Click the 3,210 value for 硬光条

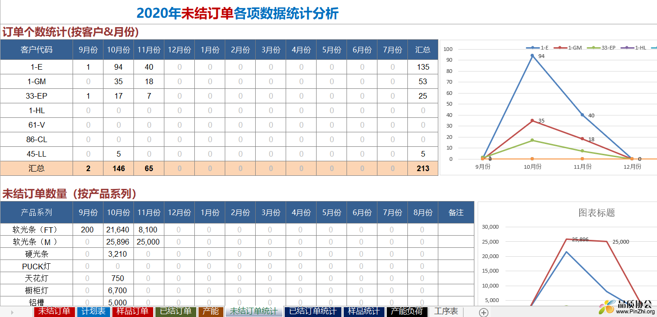(118, 254)
